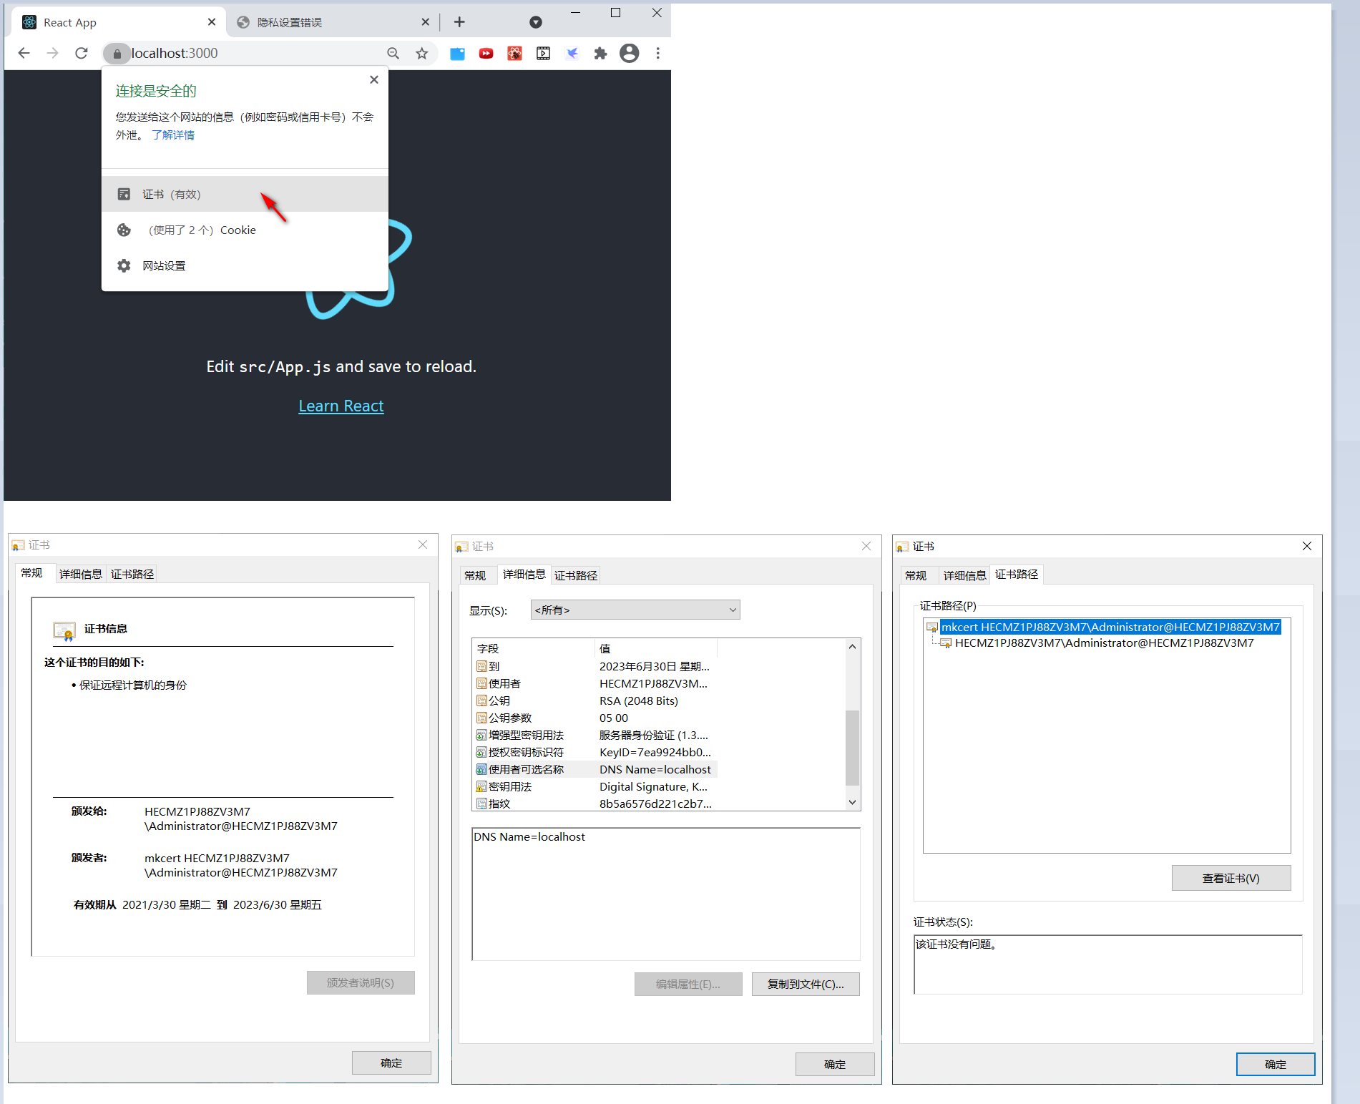1360x1104 pixels.
Task: Open the Cookie entry in the popup
Action: coord(202,230)
